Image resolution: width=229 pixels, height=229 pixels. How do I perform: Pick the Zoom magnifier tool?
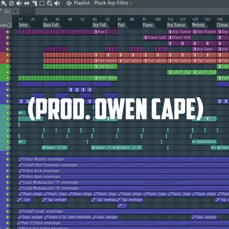point(49,3)
